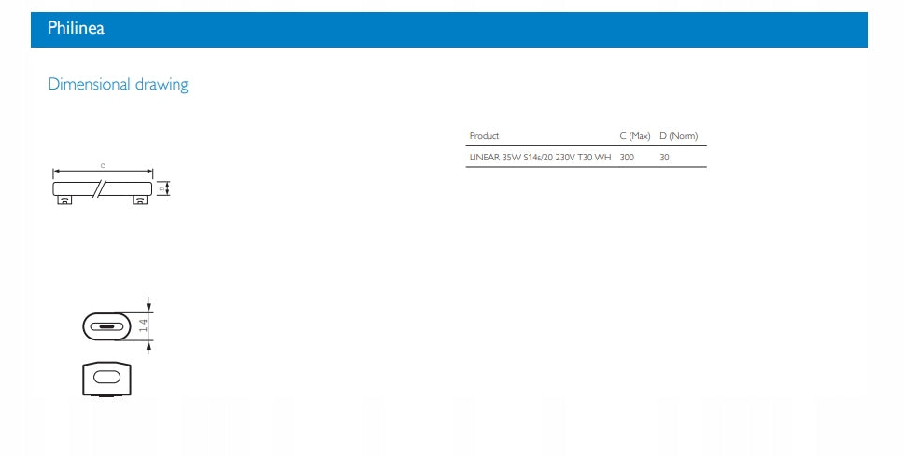Click the bottom socket cap drawing
This screenshot has width=906, height=456.
(106, 377)
